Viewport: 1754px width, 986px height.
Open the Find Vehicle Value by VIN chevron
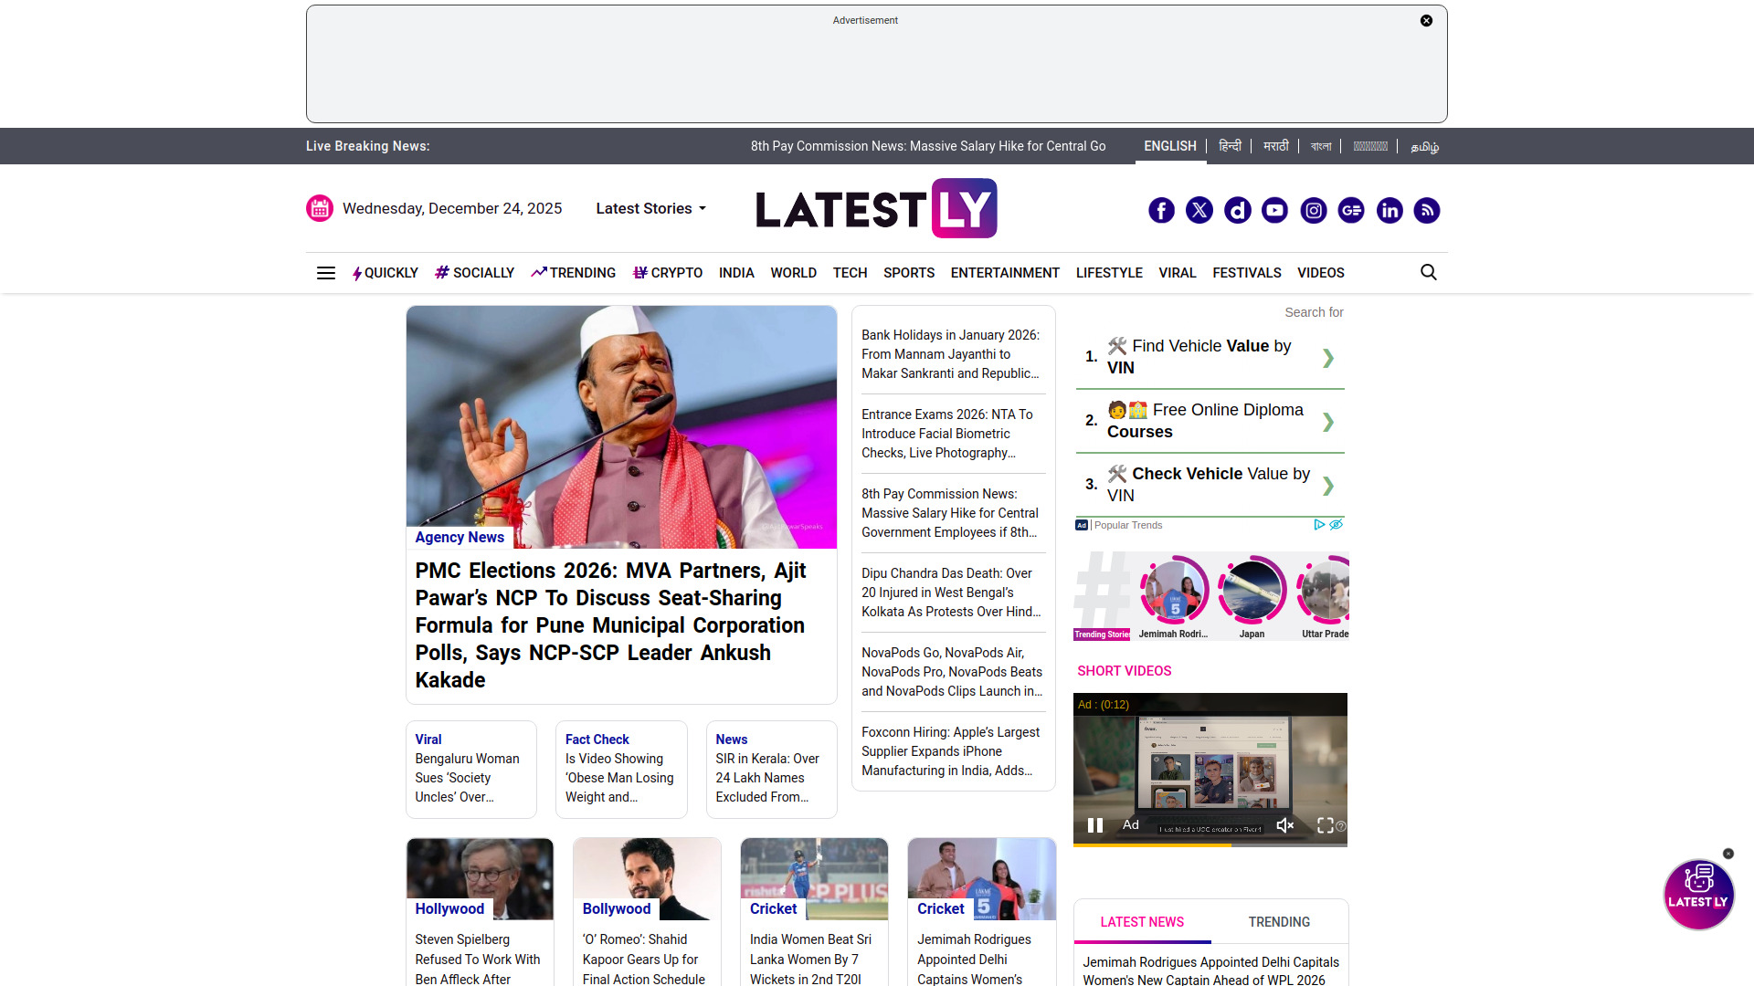pos(1328,357)
